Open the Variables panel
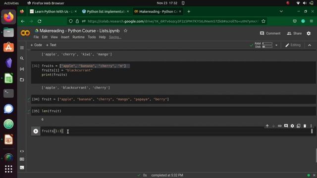Viewport: 317px width, 178px height. pos(22,69)
